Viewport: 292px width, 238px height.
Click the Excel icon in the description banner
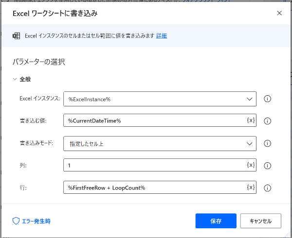[16, 36]
